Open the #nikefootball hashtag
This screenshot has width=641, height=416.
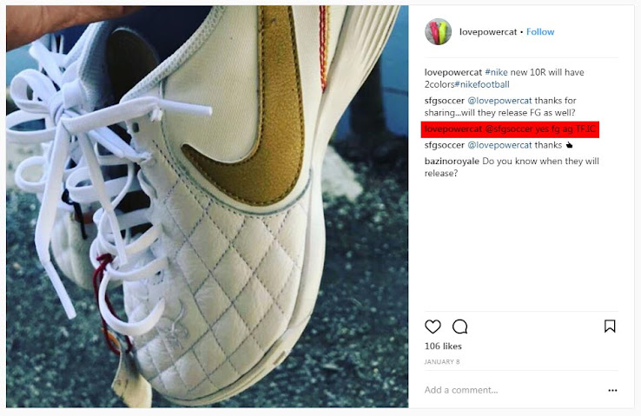(482, 84)
